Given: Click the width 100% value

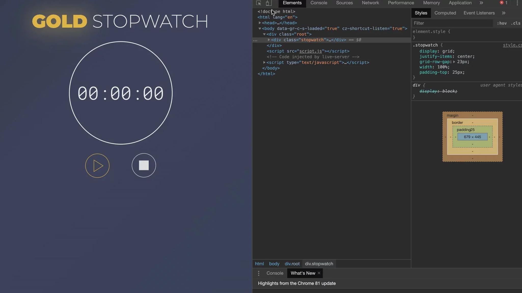Looking at the screenshot, I should point(442,67).
